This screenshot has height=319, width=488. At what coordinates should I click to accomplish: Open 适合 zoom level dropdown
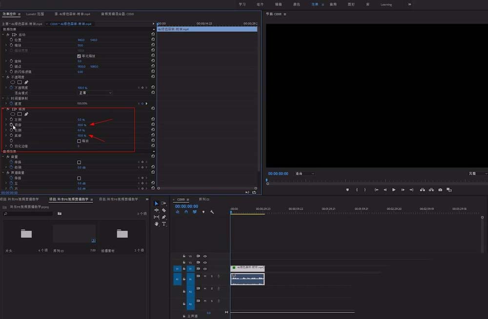(x=305, y=174)
